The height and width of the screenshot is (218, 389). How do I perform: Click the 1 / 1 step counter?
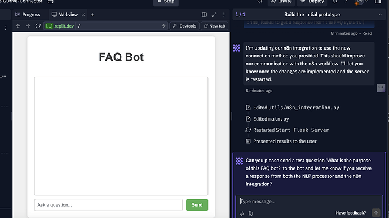(x=240, y=15)
